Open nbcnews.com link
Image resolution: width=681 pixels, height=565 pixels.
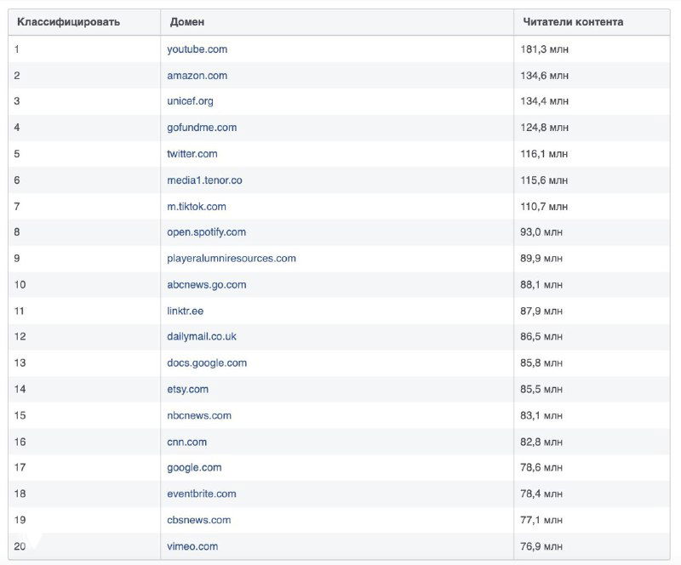click(199, 416)
